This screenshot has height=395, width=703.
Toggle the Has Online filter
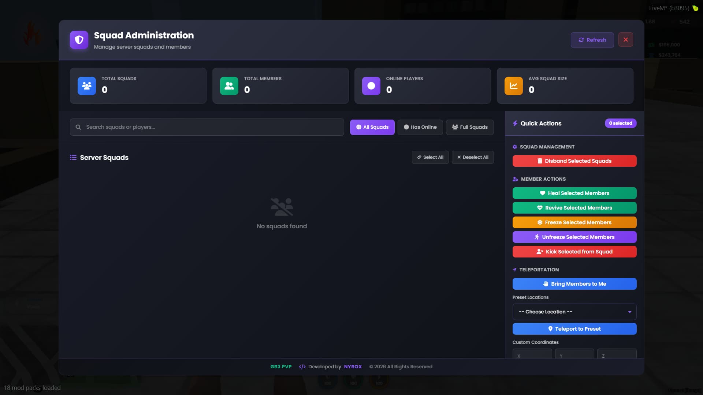point(420,127)
